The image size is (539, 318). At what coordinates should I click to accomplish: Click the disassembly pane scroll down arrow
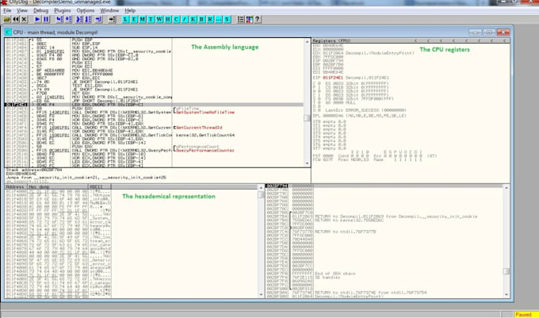[x=307, y=163]
